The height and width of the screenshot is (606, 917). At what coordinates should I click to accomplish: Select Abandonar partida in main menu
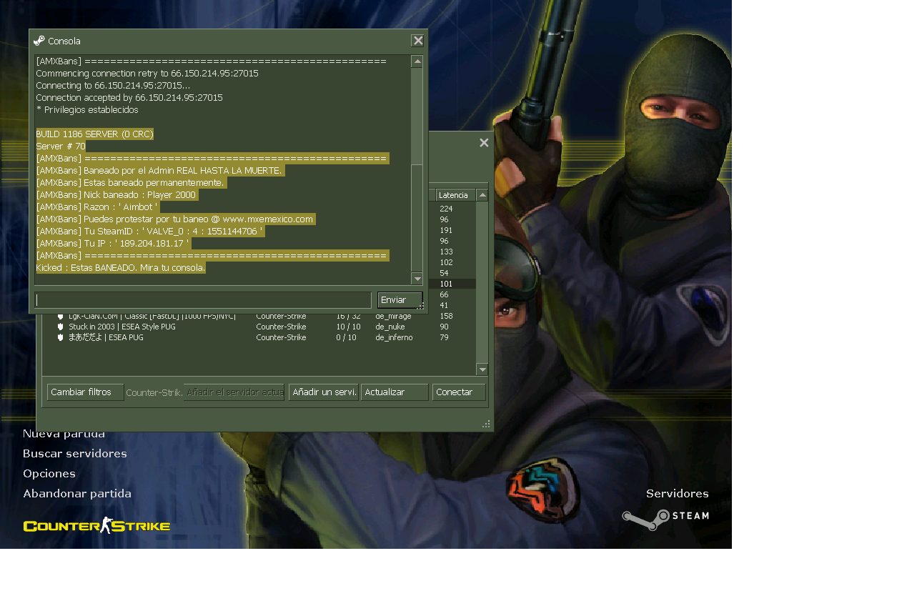pos(77,494)
